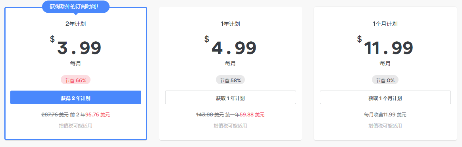Click the 获取 1 年计划 button
462x147 pixels.
tap(231, 97)
